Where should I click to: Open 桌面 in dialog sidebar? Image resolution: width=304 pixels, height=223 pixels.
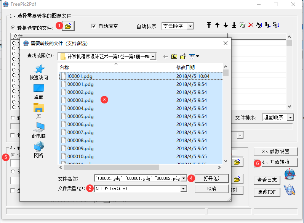click(x=39, y=92)
